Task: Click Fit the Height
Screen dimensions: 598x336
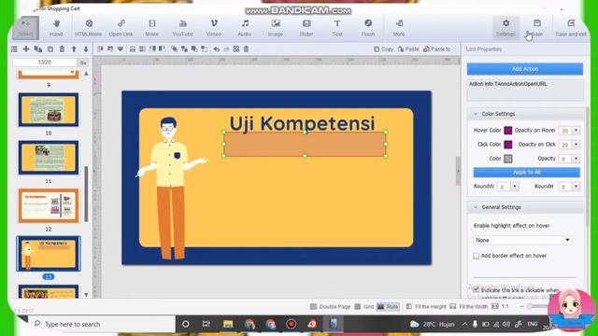Action: coord(426,307)
